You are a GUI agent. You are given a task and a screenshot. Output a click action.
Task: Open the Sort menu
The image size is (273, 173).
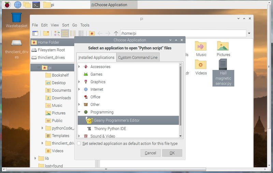pyautogui.click(x=66, y=25)
